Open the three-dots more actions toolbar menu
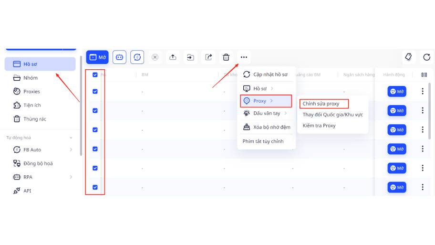The width and height of the screenshot is (435, 245). pos(244,57)
